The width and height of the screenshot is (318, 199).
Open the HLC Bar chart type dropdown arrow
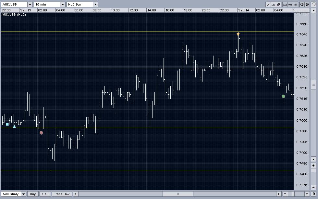(95, 4)
